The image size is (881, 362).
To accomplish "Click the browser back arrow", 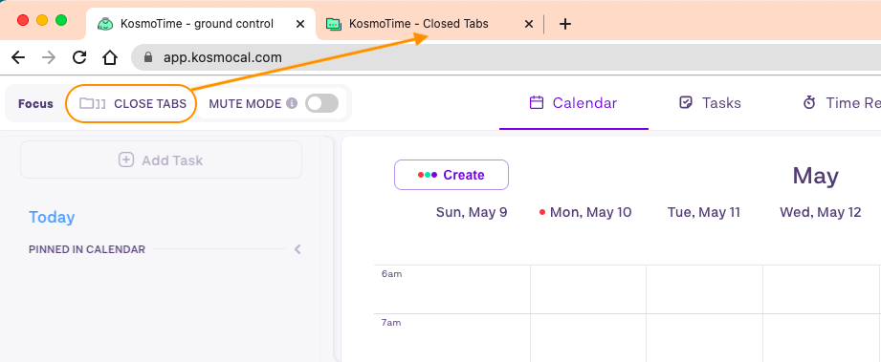I will click(x=18, y=57).
